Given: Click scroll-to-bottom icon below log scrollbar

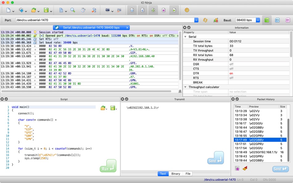Looking at the screenshot, I should (x=180, y=91).
